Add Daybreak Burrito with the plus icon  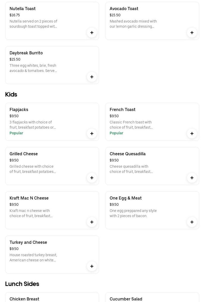[x=92, y=77]
